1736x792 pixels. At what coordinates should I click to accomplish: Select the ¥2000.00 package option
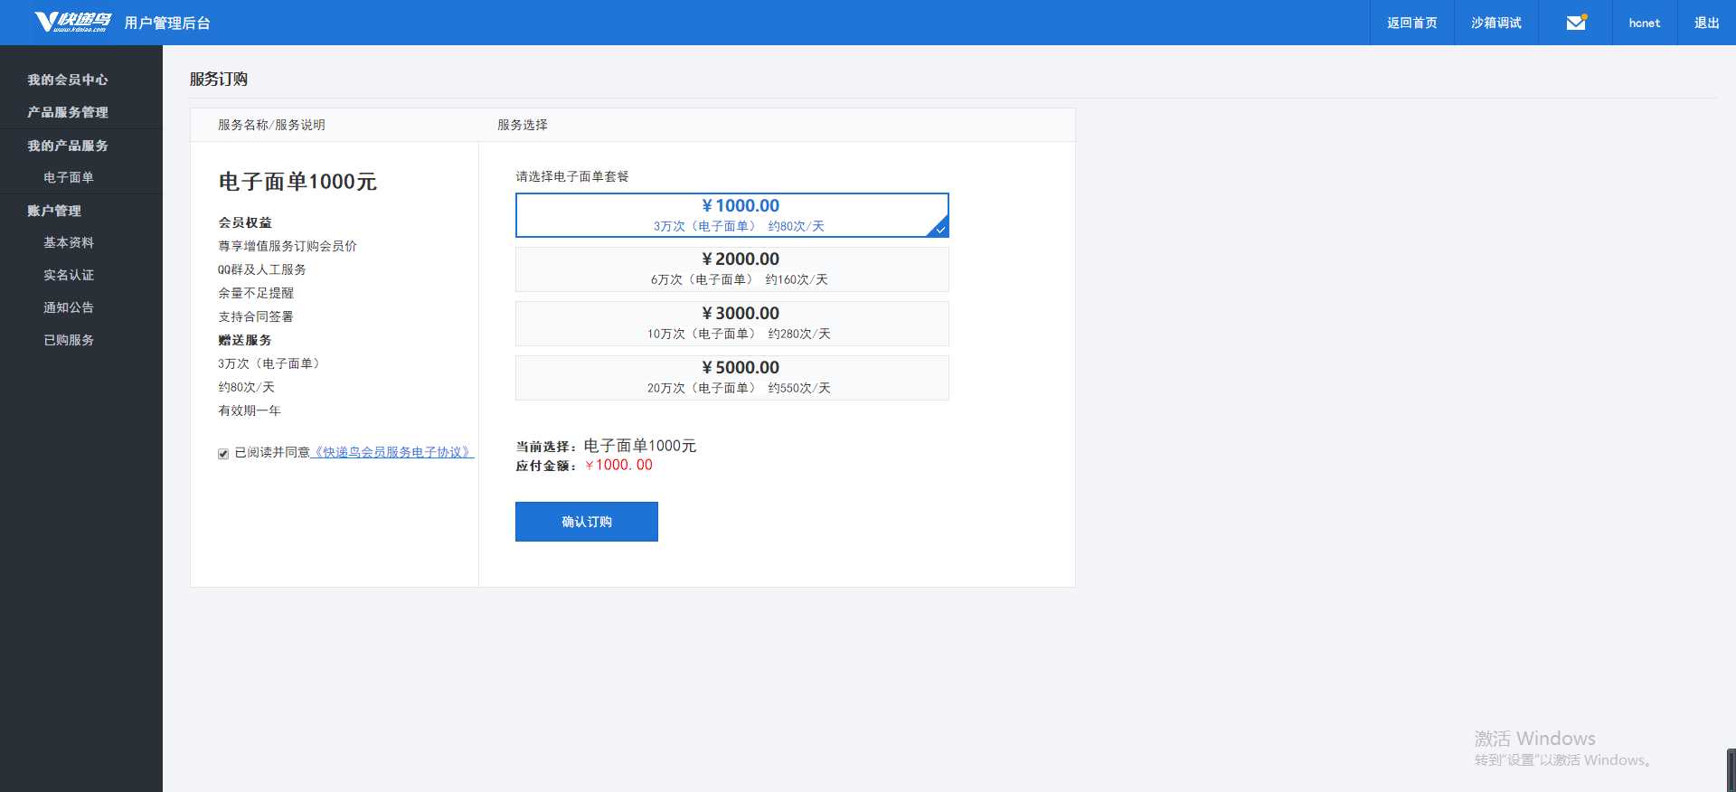[732, 269]
